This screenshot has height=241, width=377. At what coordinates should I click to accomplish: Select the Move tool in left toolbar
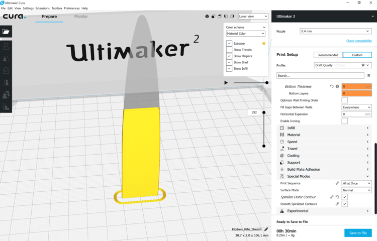pyautogui.click(x=6, y=46)
